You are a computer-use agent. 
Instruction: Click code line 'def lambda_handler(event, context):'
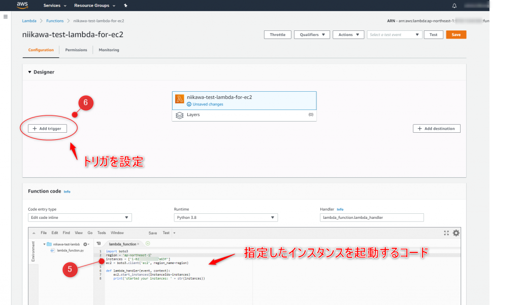coord(138,271)
